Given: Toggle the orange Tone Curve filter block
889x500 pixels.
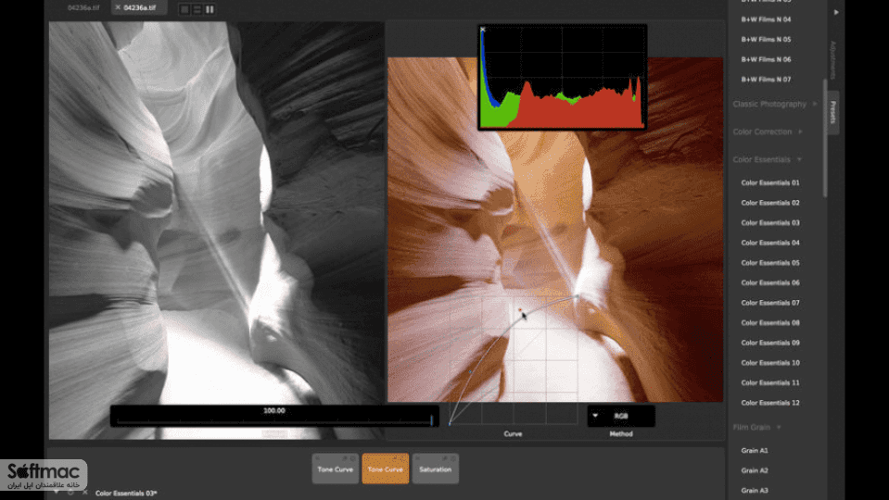Looking at the screenshot, I should [x=385, y=469].
